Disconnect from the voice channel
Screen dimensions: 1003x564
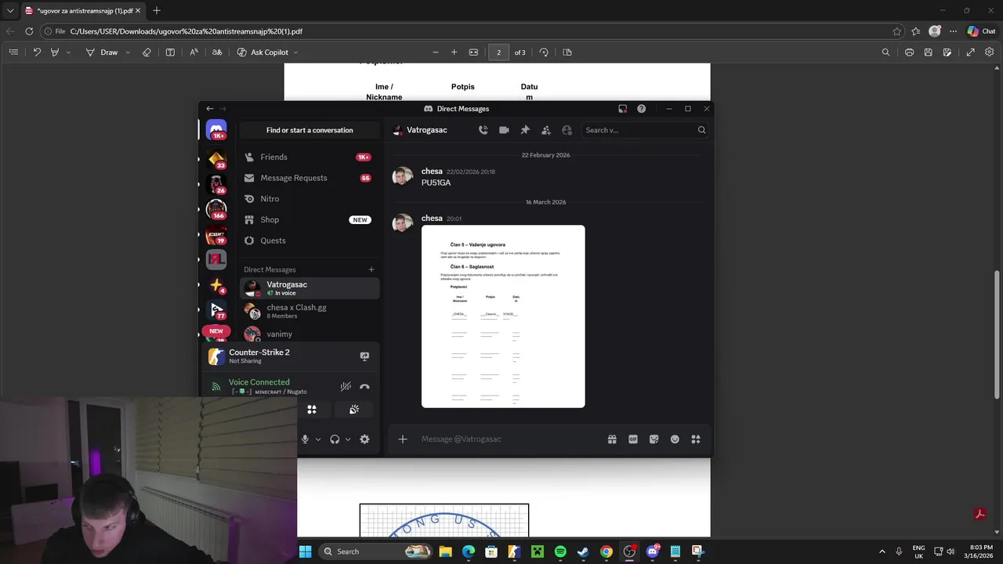364,386
